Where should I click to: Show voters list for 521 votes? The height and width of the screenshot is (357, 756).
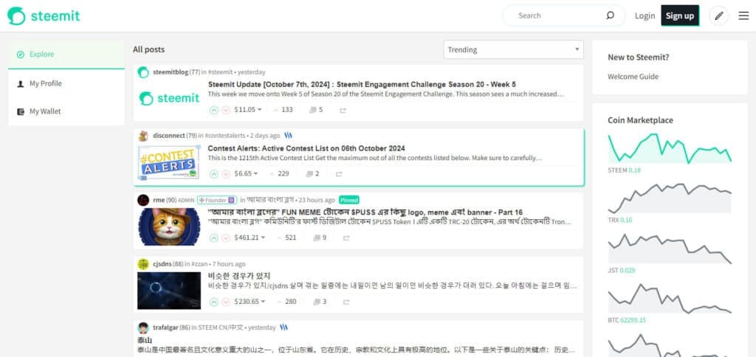click(x=286, y=238)
